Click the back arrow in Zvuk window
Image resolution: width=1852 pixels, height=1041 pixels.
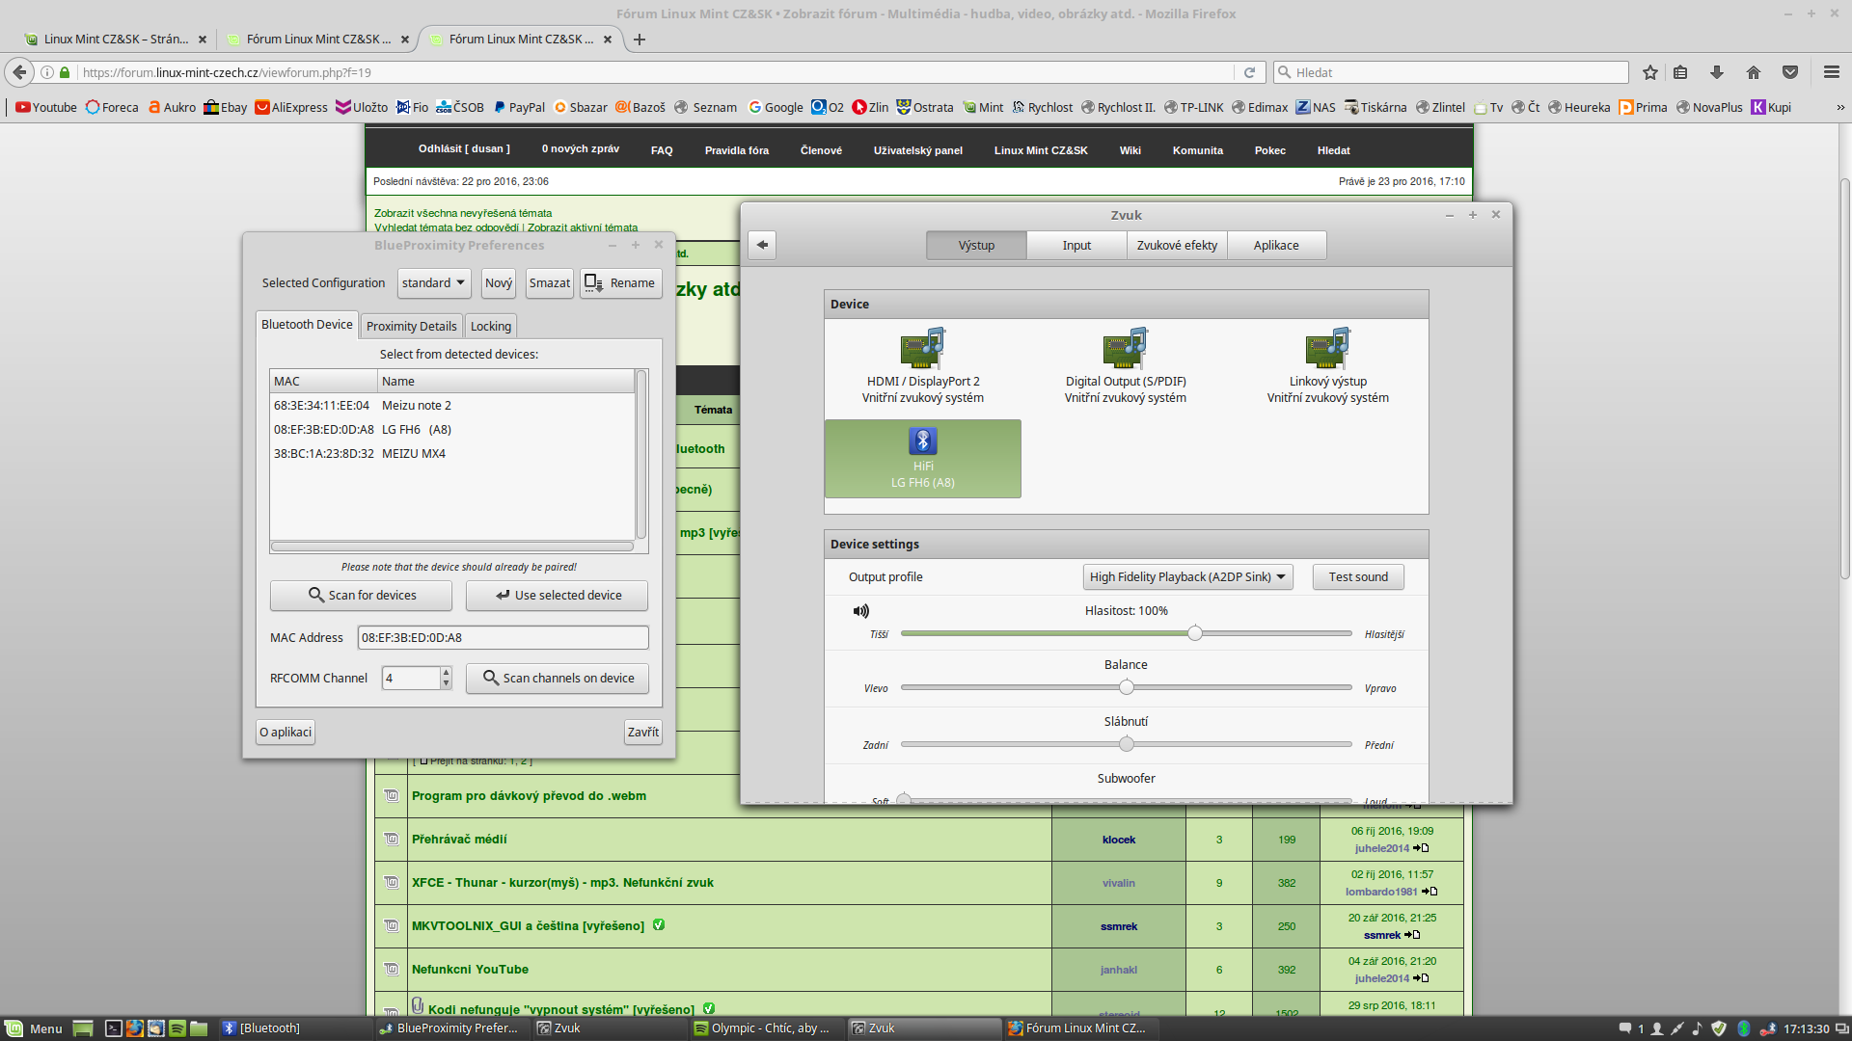click(x=762, y=245)
